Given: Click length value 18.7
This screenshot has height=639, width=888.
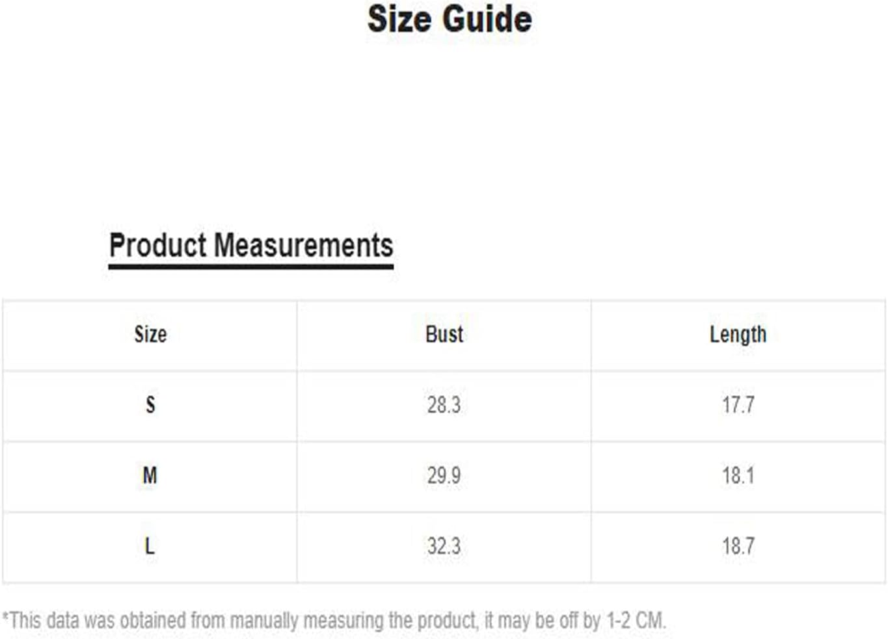Looking at the screenshot, I should 738,545.
